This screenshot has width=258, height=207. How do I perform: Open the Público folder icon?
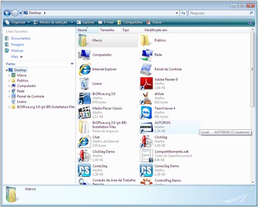tap(145, 41)
